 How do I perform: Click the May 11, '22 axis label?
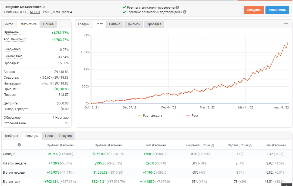pos(246,107)
